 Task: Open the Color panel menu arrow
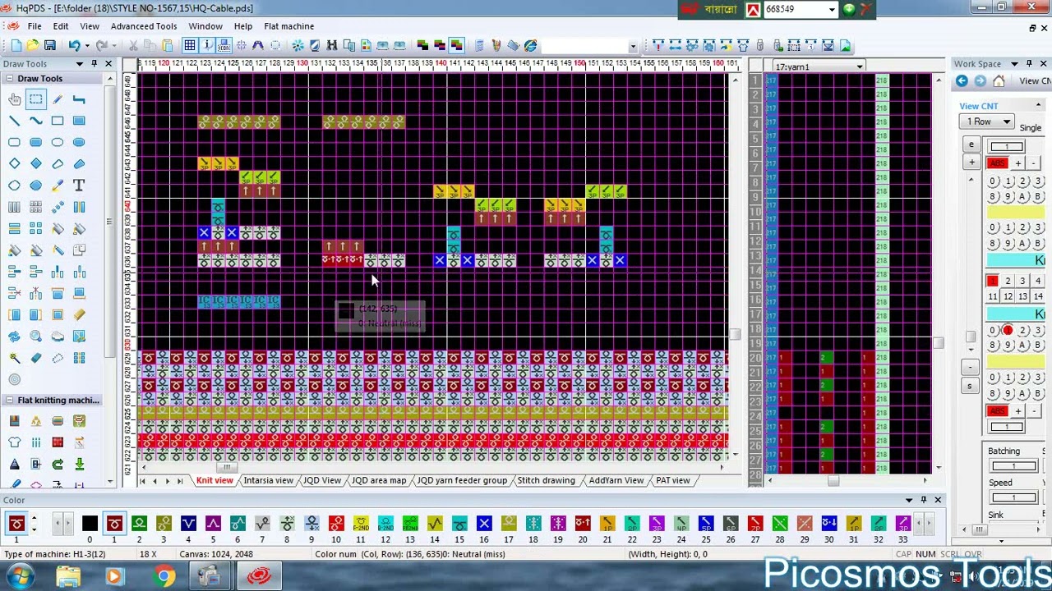click(909, 500)
